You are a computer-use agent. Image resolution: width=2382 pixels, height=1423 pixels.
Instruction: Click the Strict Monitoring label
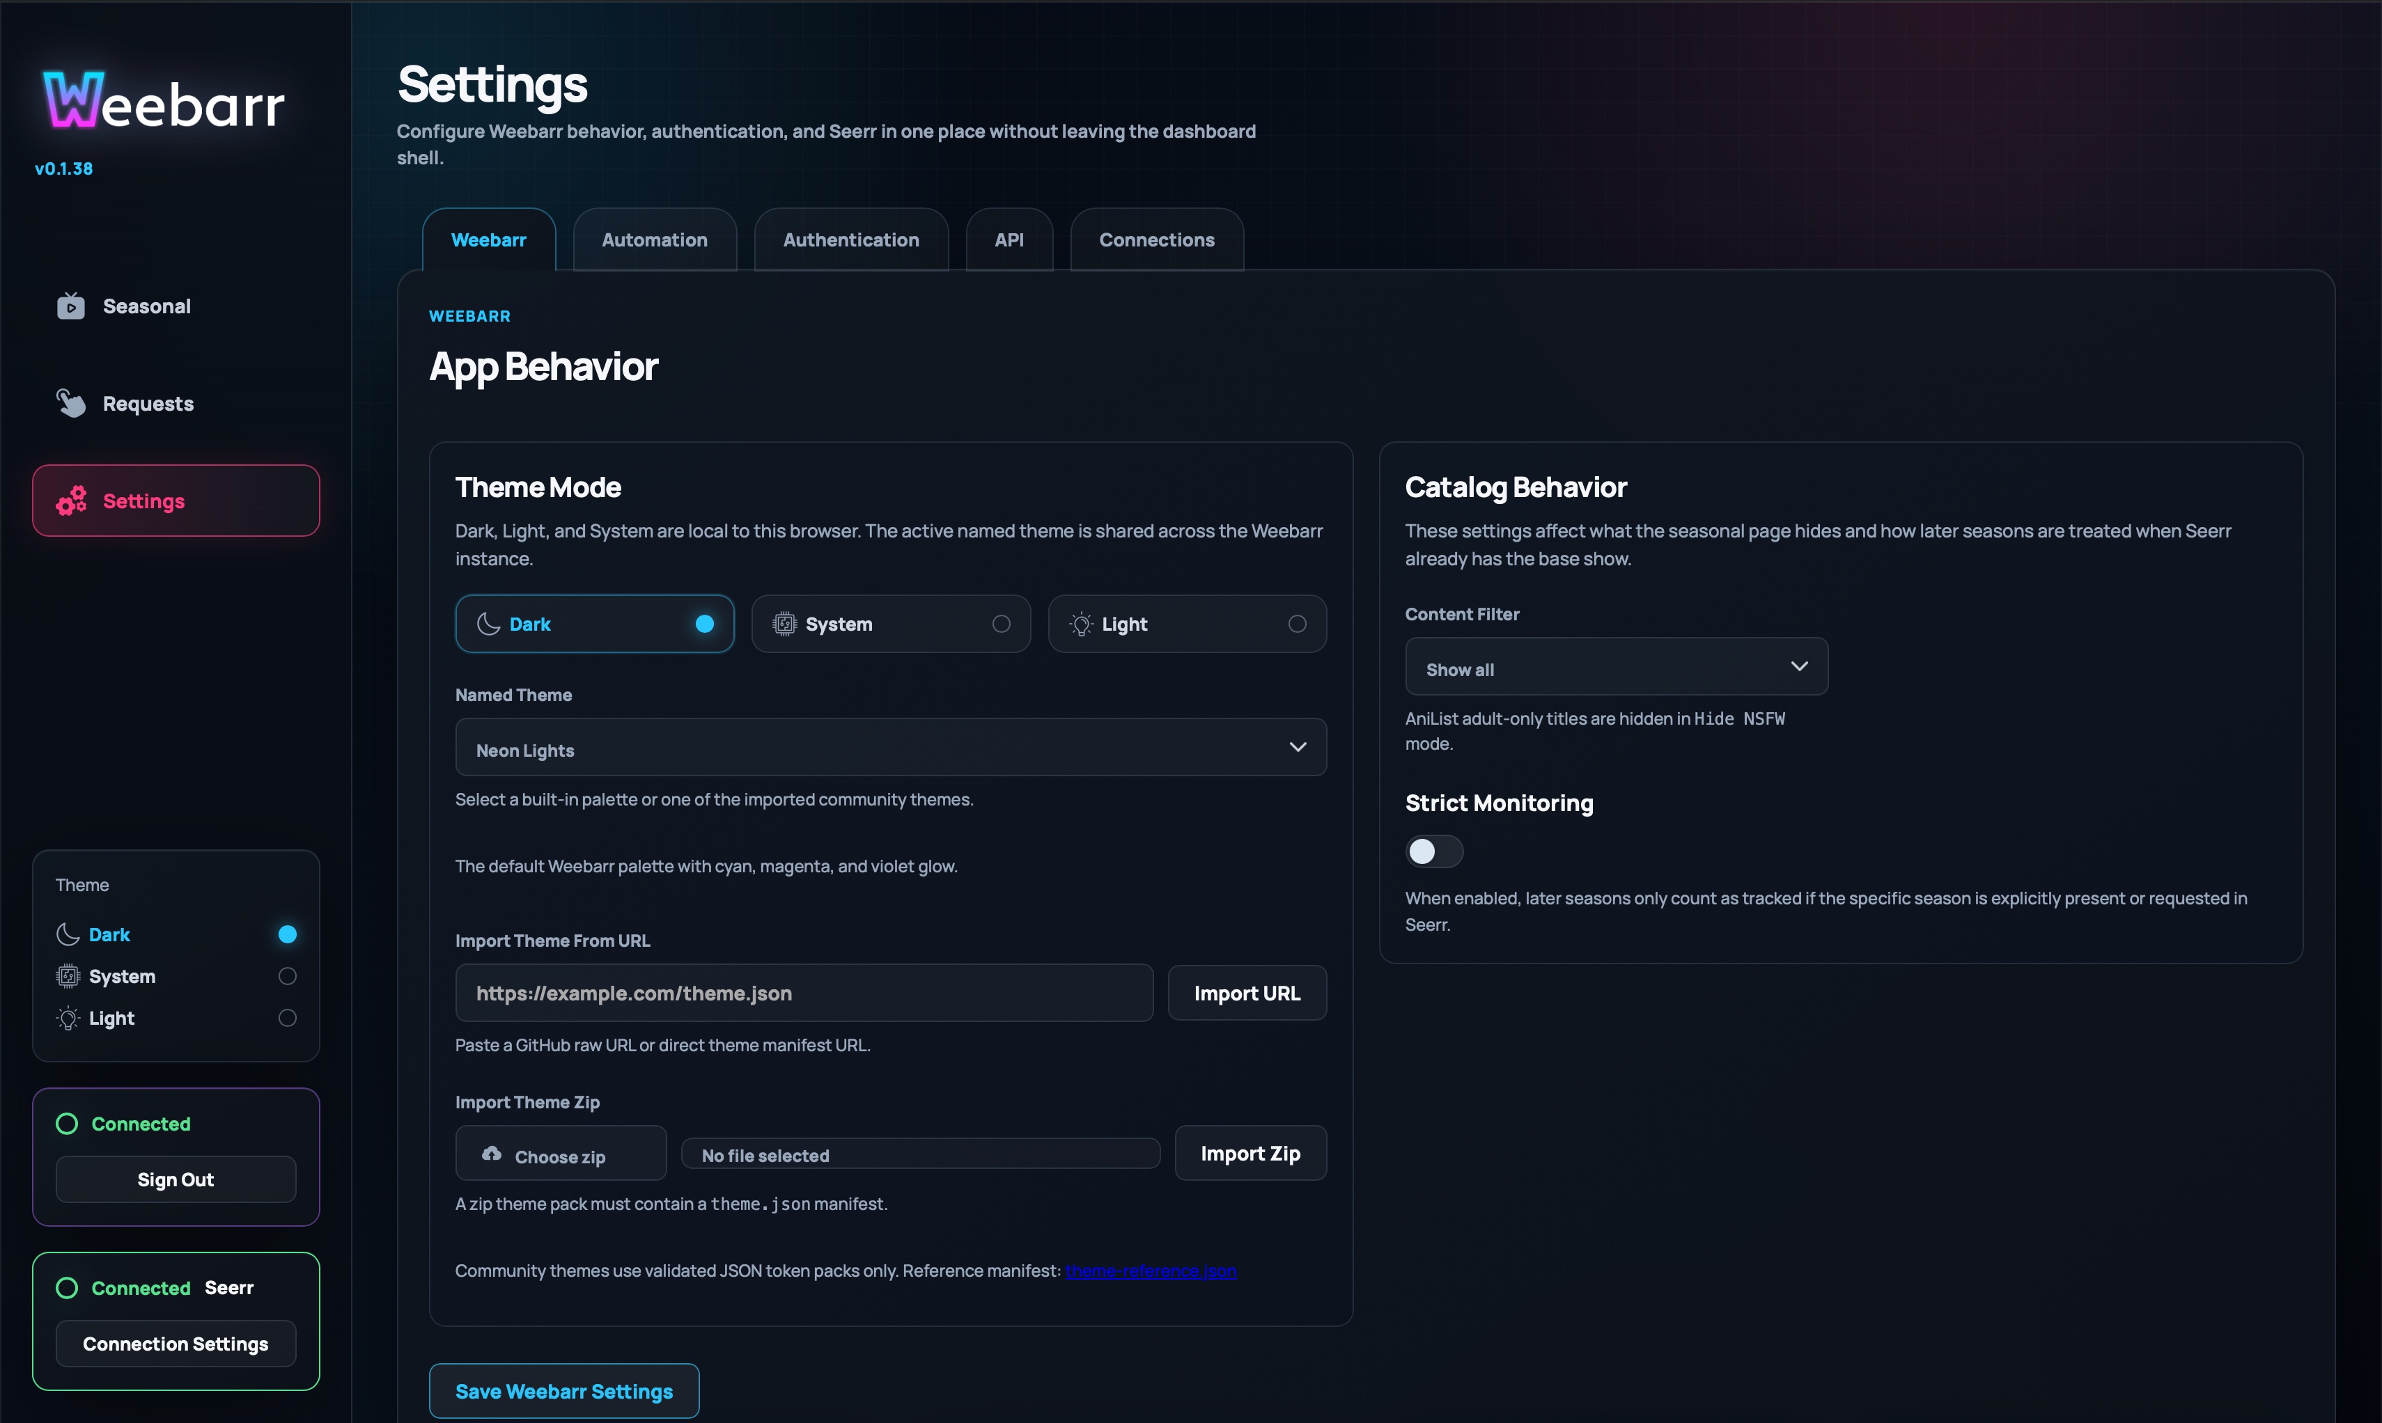click(x=1498, y=803)
